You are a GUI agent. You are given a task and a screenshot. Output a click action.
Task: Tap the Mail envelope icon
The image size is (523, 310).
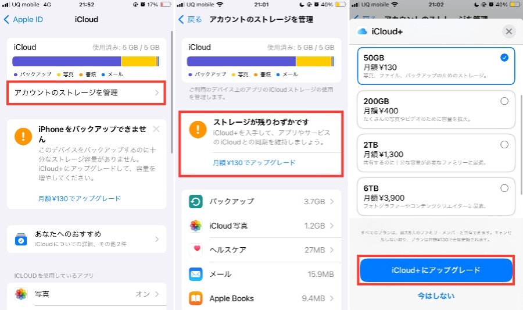pyautogui.click(x=196, y=274)
